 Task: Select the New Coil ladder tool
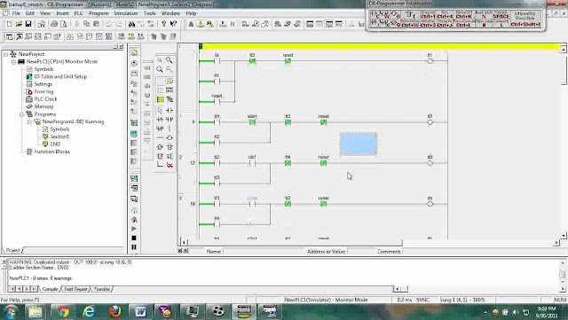click(170, 138)
